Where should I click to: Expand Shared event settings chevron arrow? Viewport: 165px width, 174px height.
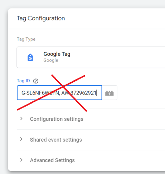click(x=21, y=139)
